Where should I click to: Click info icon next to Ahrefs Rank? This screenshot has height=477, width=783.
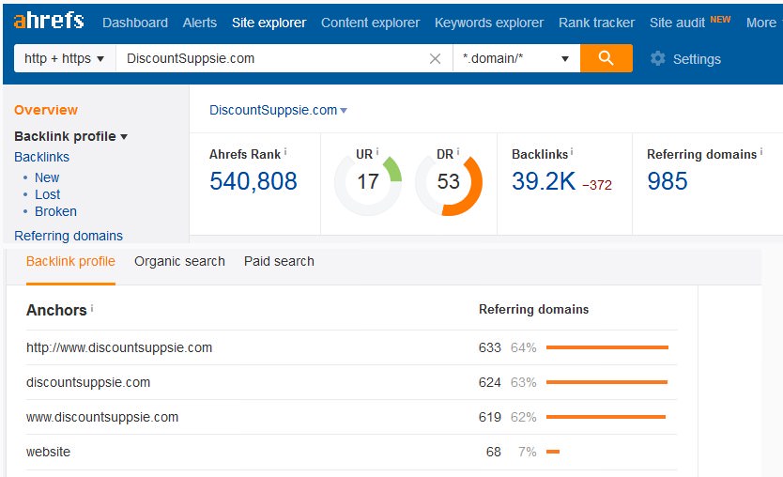pyautogui.click(x=285, y=152)
